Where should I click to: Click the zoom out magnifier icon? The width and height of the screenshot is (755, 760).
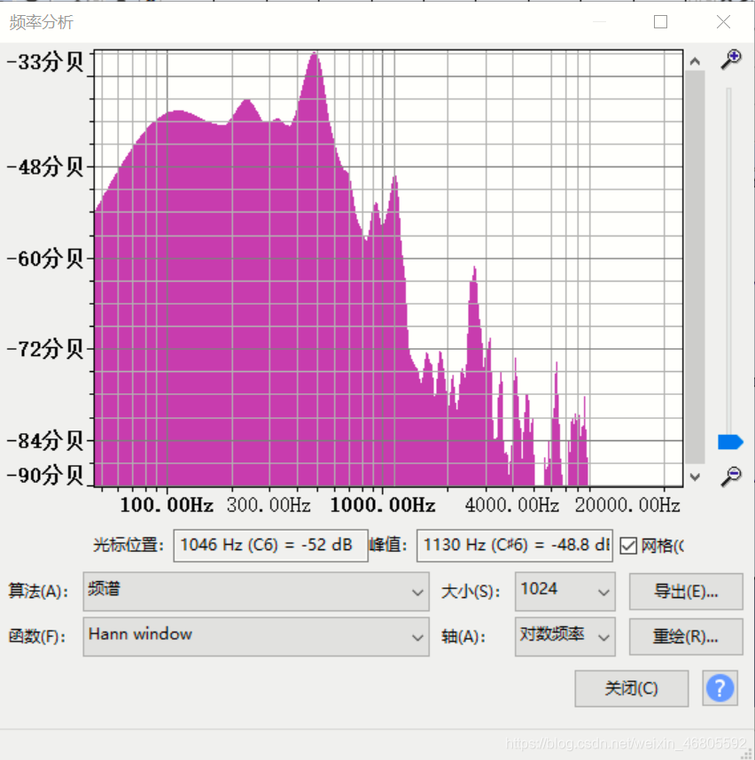[731, 476]
